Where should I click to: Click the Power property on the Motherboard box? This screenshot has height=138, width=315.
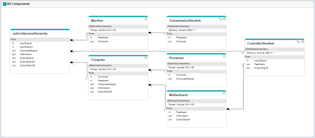[181, 105]
